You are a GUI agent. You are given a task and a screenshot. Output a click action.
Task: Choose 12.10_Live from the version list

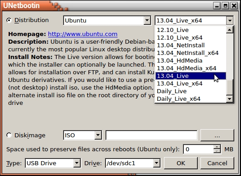tap(191, 30)
